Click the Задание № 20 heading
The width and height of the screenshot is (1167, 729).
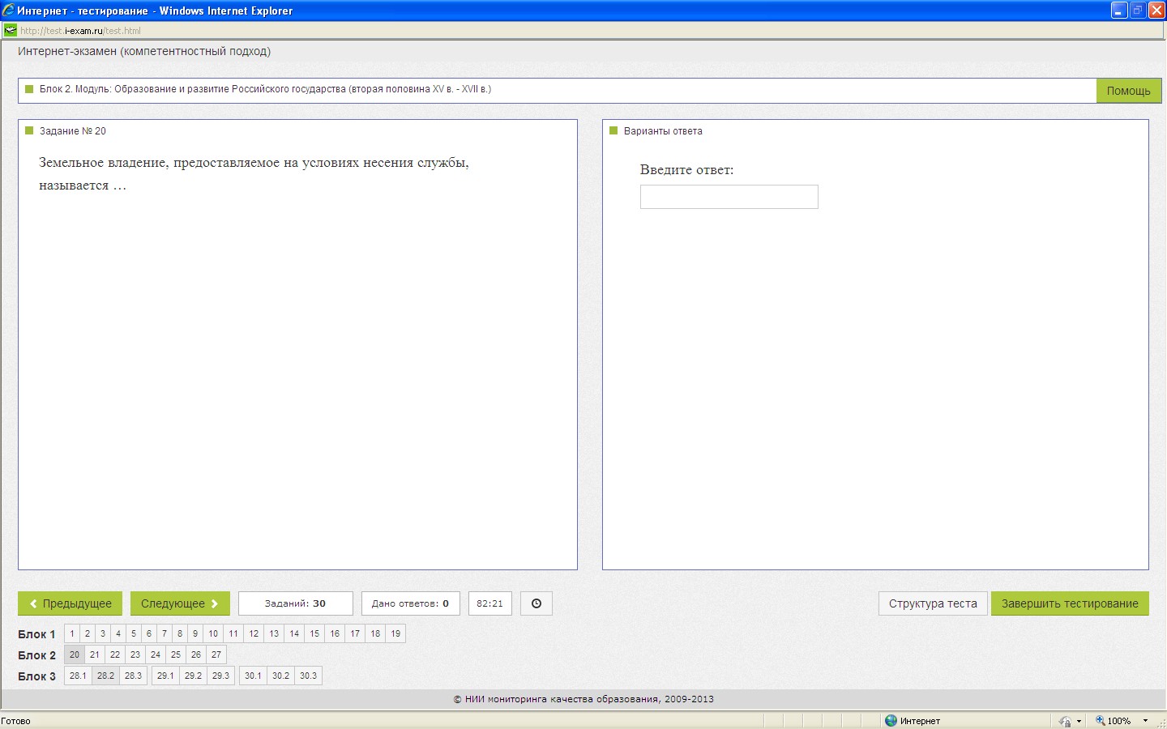tap(73, 131)
